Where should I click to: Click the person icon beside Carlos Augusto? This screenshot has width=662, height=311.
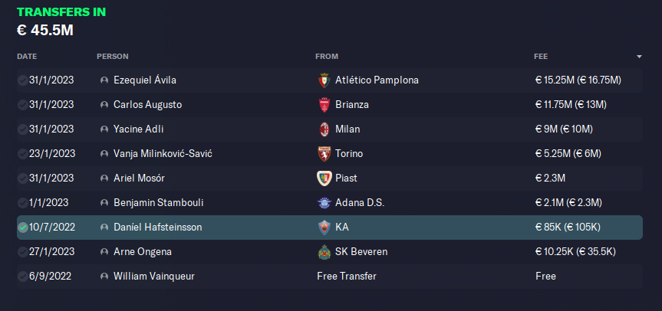point(104,105)
